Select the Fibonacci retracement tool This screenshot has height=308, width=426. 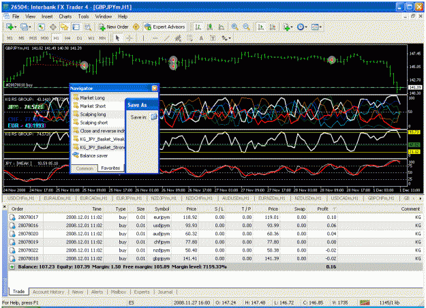coord(189,38)
